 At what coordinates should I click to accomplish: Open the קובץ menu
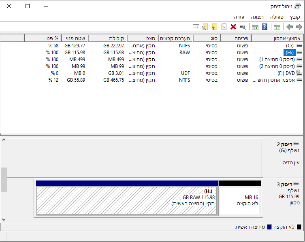click(x=295, y=17)
